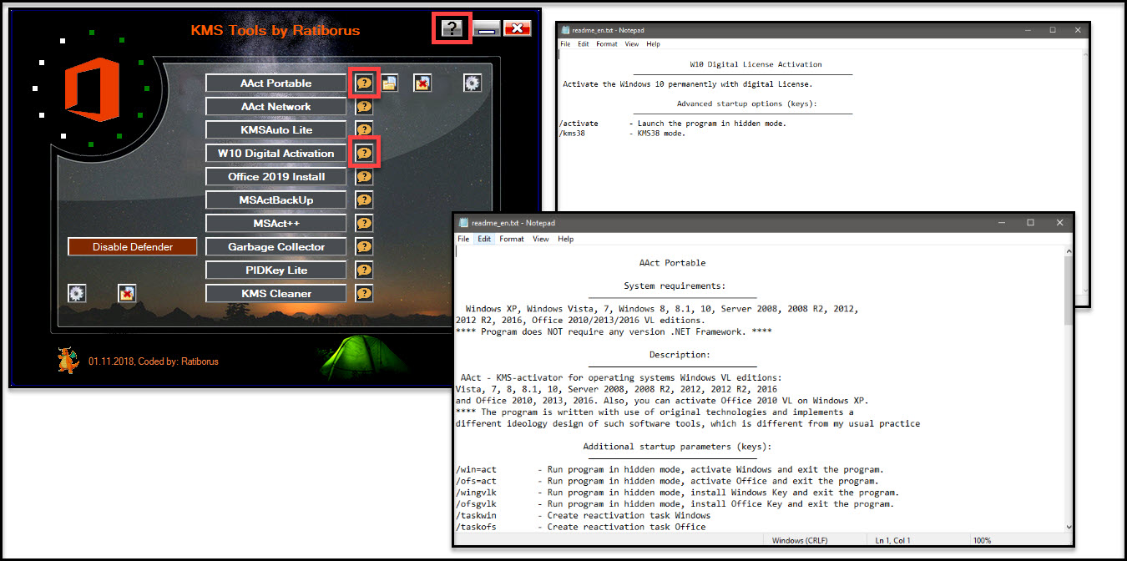The width and height of the screenshot is (1127, 561).
Task: Launch AAct Portable
Action: pos(275,83)
